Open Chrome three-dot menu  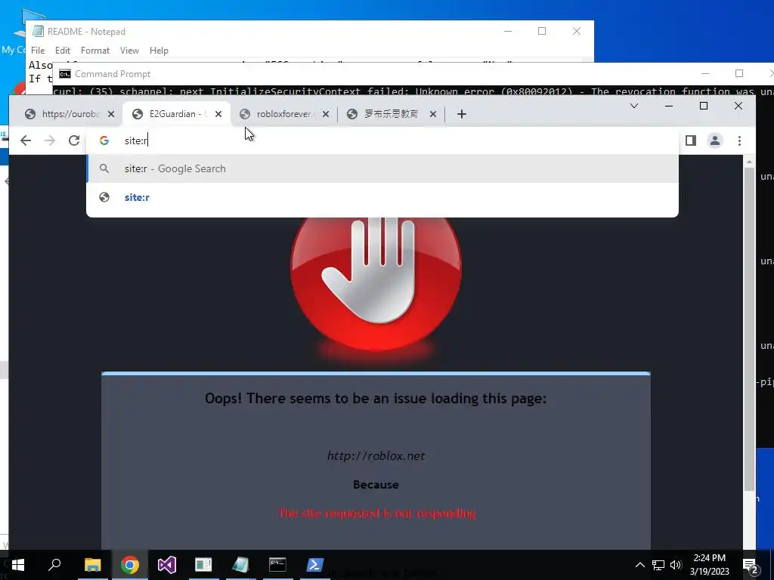tap(739, 140)
